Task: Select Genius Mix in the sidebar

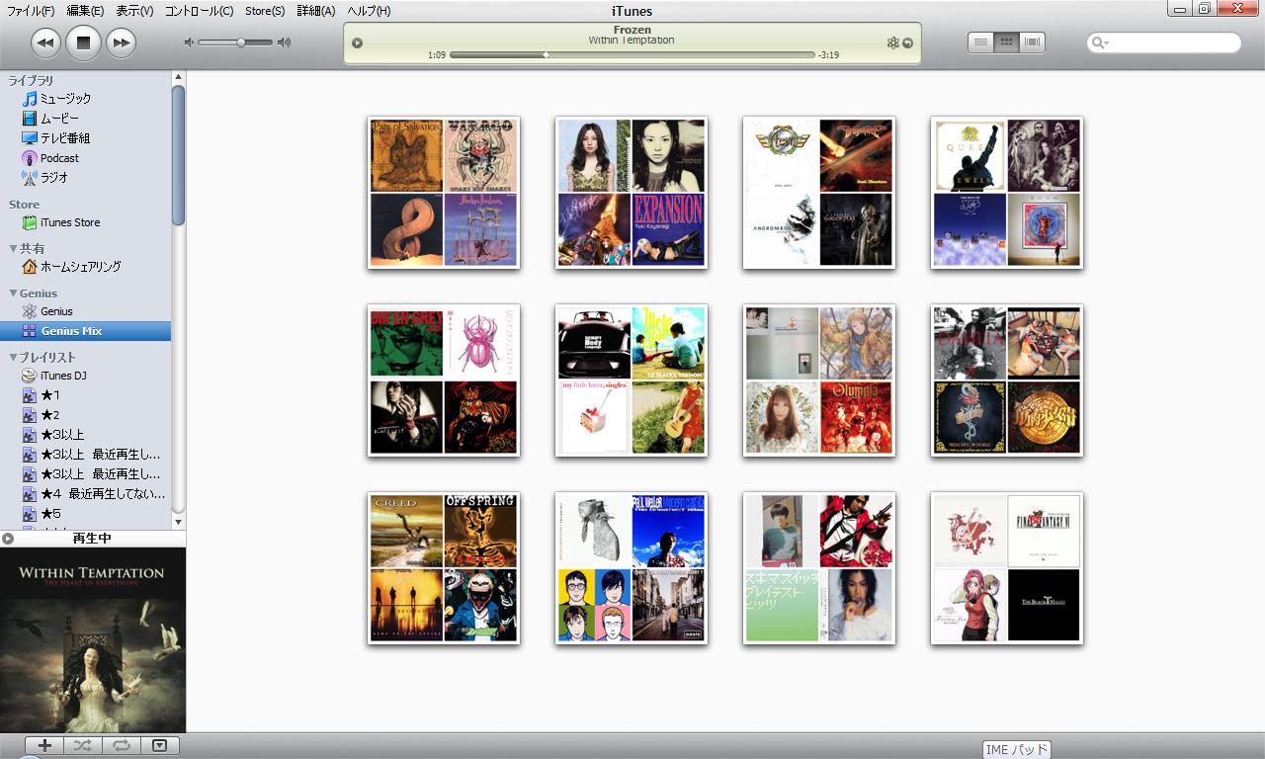Action: tap(85, 331)
